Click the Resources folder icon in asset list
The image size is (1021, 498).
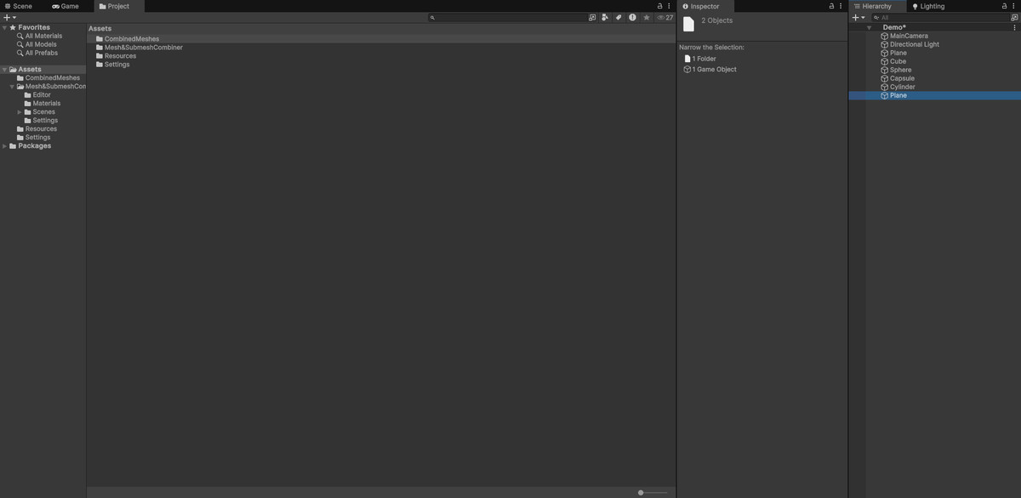tap(100, 56)
